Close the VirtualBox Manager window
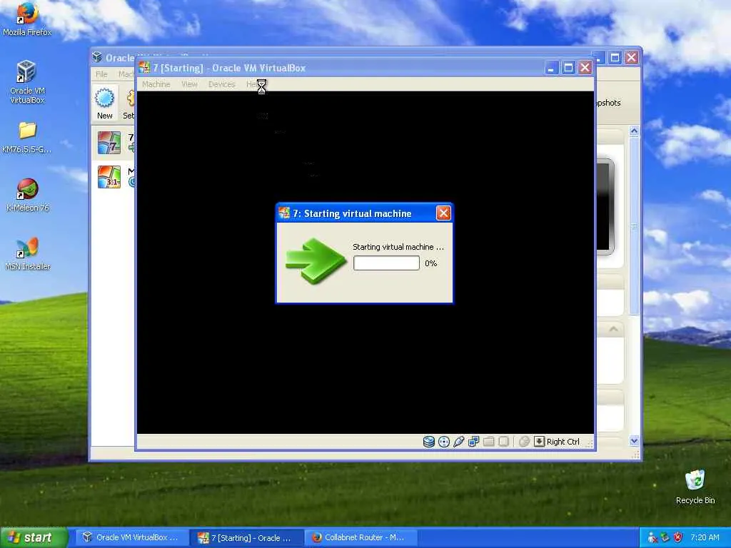The image size is (731, 548). tap(631, 57)
